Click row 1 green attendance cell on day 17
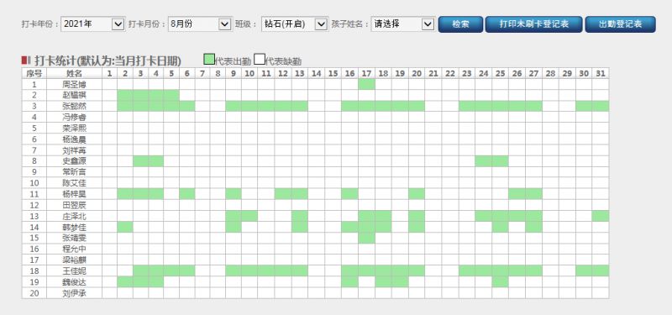672x315 pixels. point(366,85)
